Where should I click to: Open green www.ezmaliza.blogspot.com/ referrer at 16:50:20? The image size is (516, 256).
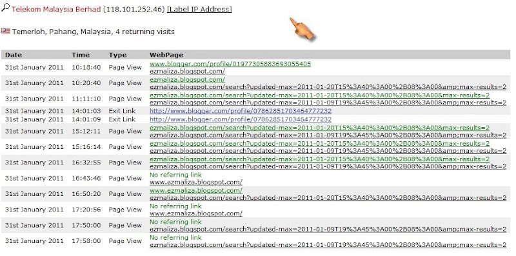point(196,190)
